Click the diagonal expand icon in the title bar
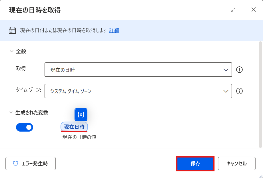263x178 pixels. point(233,9)
